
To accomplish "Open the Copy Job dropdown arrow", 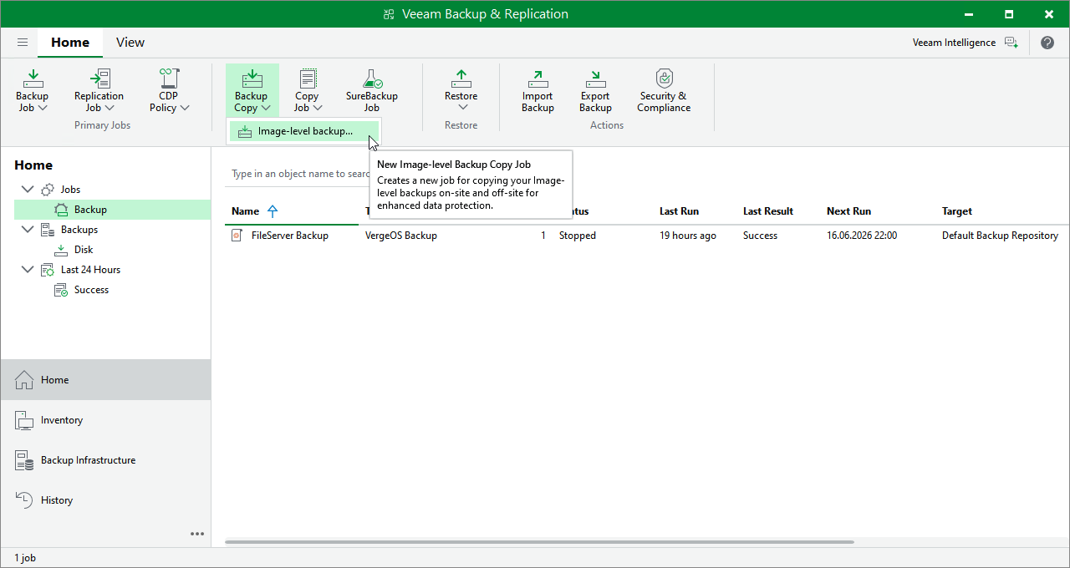I will [x=318, y=108].
